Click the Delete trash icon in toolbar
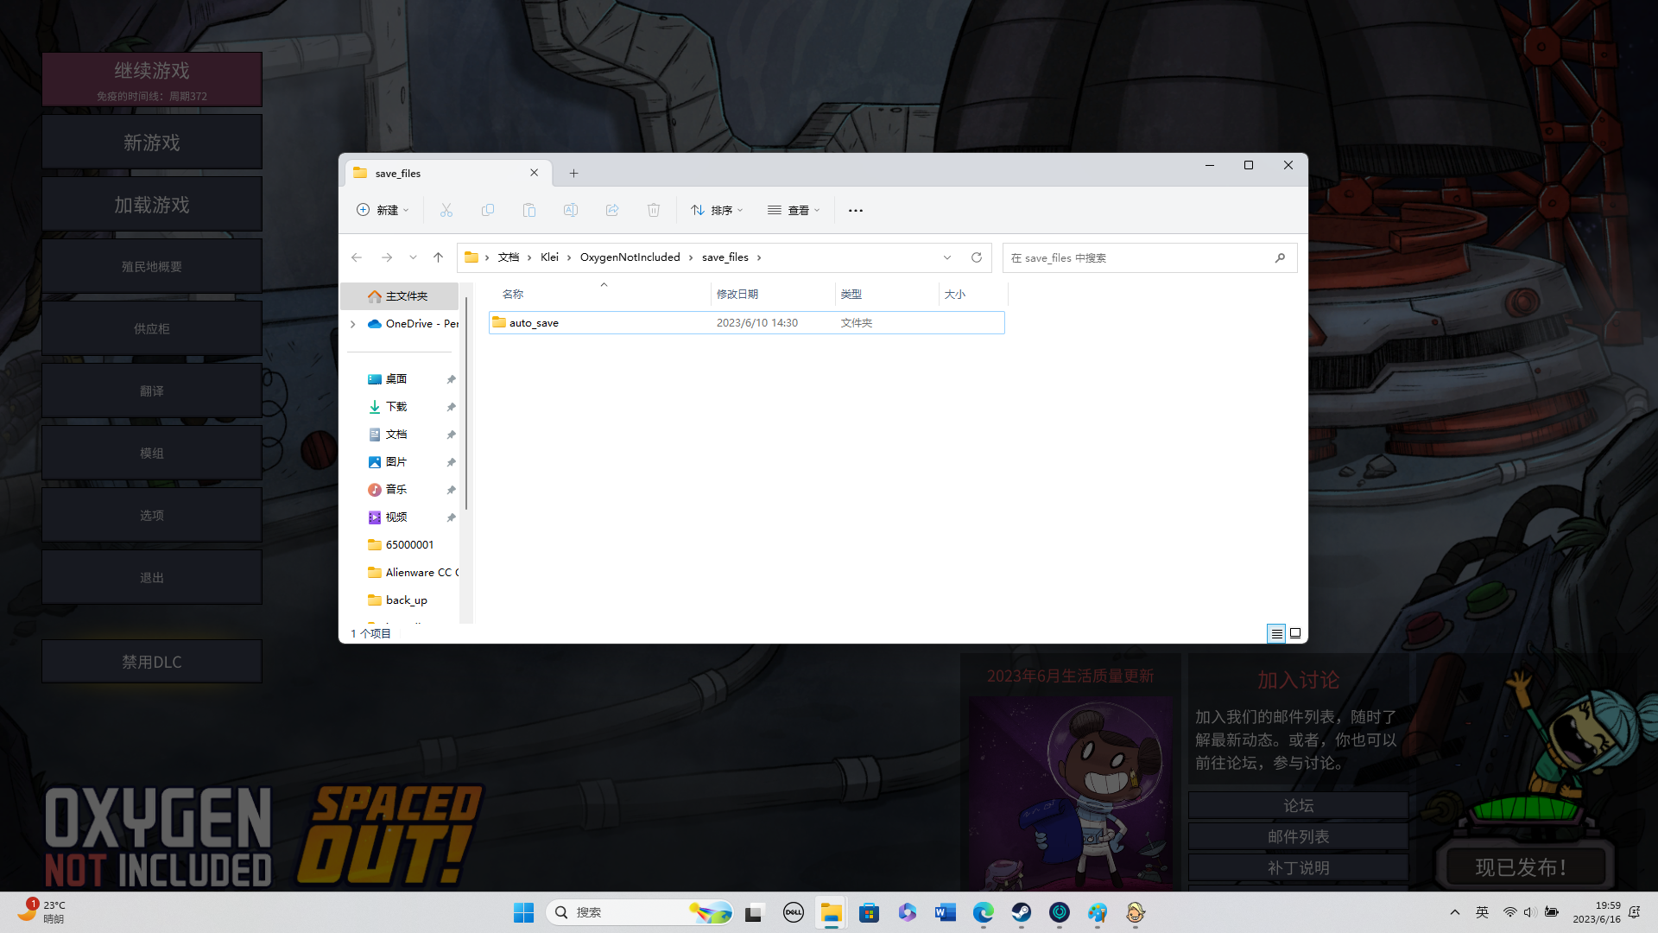 coord(654,210)
